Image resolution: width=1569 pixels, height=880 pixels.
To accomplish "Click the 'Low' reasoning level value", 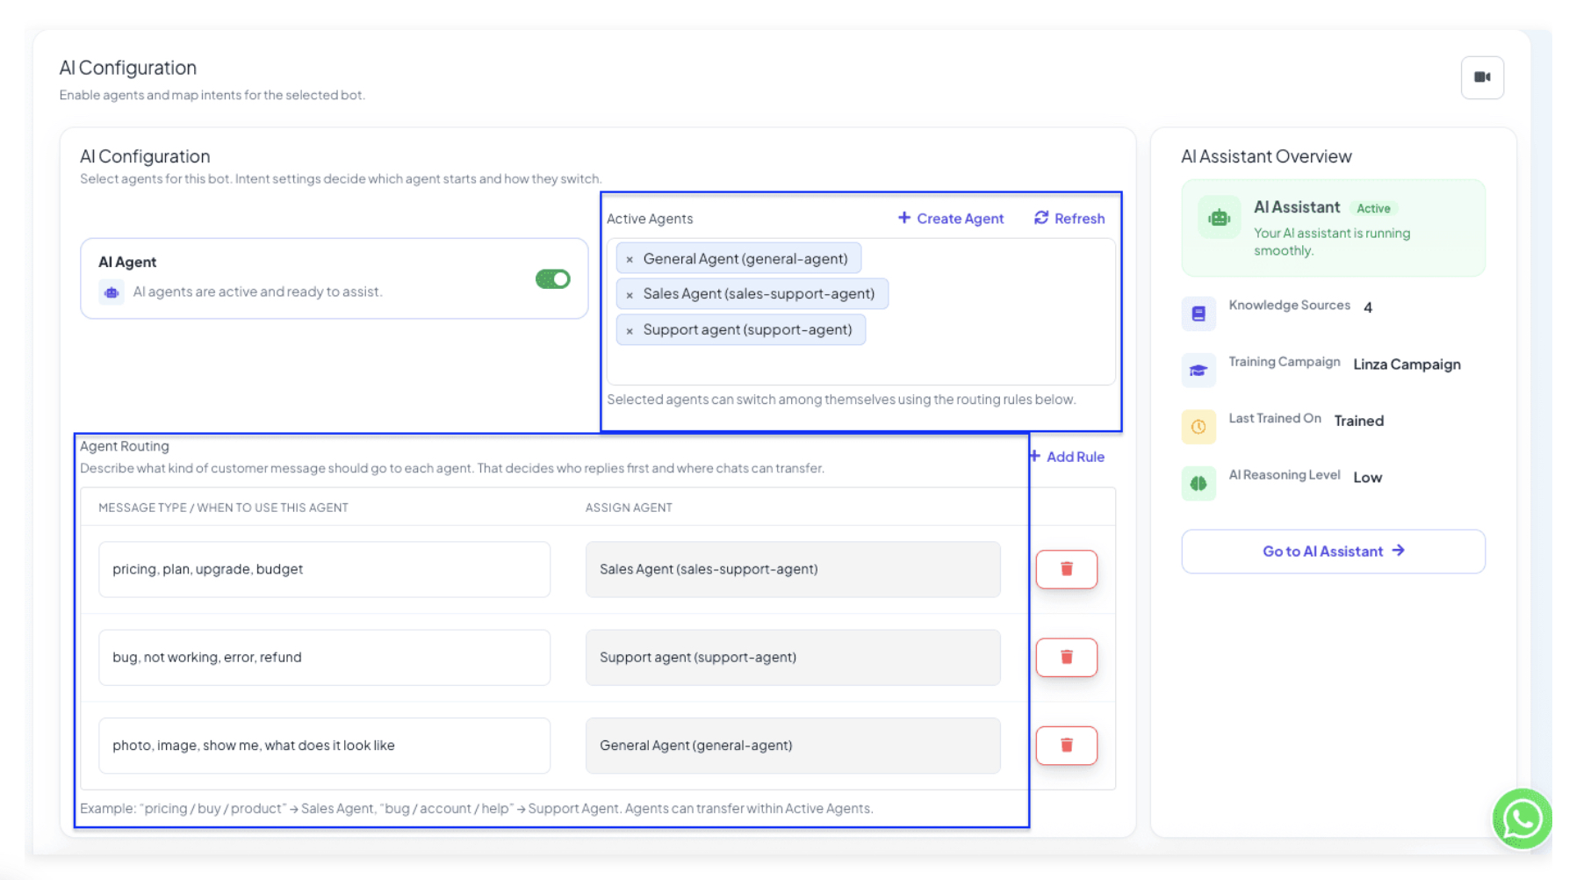I will click(x=1367, y=478).
